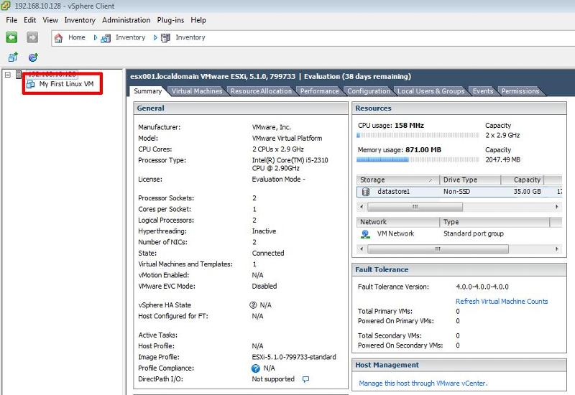Click the DirectPath I/O speech bubble icon
This screenshot has height=395, width=575.
click(305, 379)
